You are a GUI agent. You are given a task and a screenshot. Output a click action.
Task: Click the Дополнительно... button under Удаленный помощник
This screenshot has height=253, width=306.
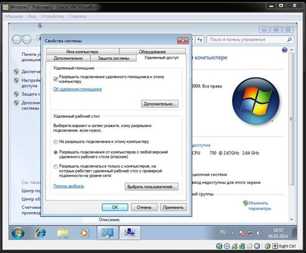point(160,104)
